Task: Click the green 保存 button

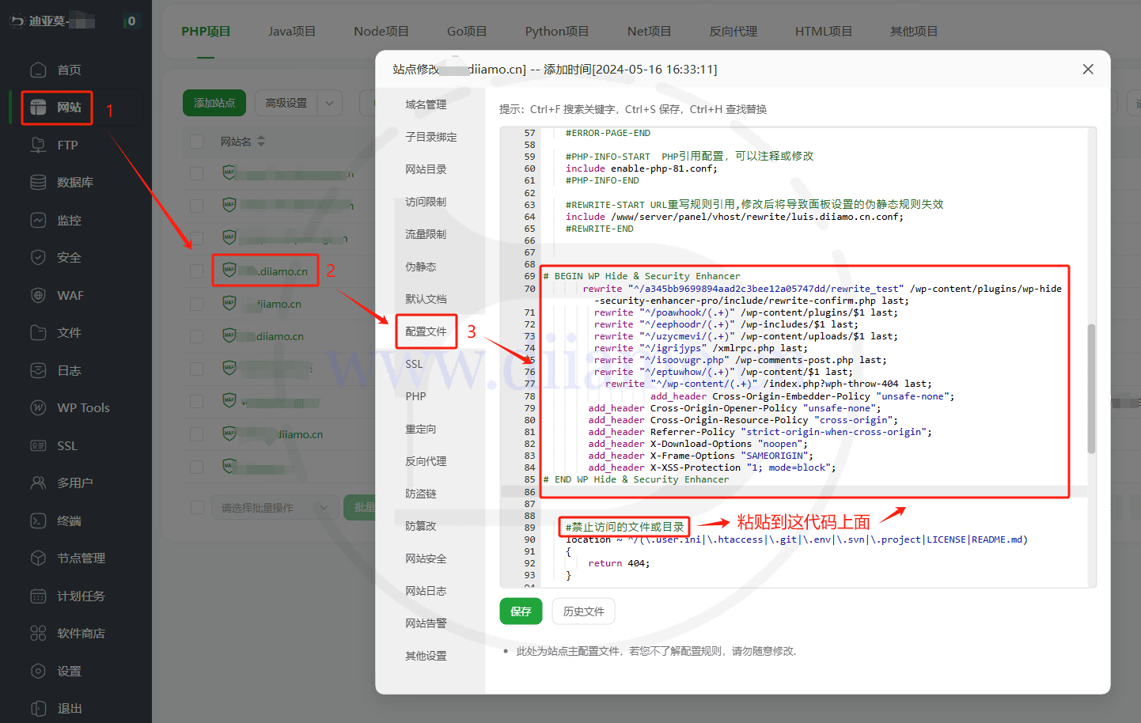Action: coord(521,611)
